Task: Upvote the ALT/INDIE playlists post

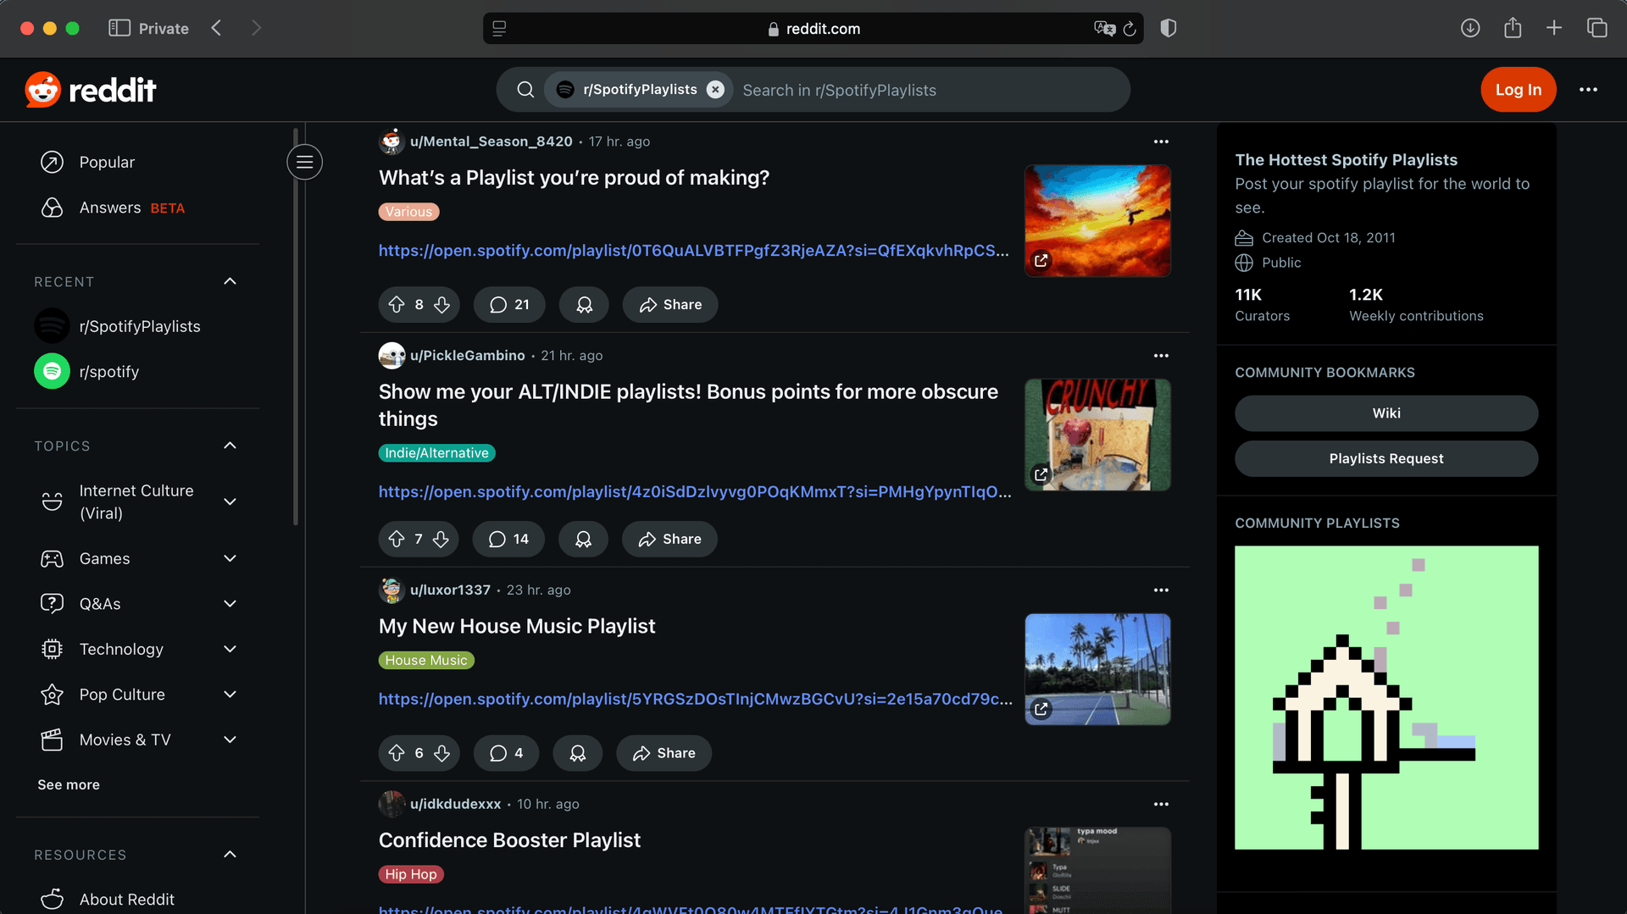Action: point(397,540)
